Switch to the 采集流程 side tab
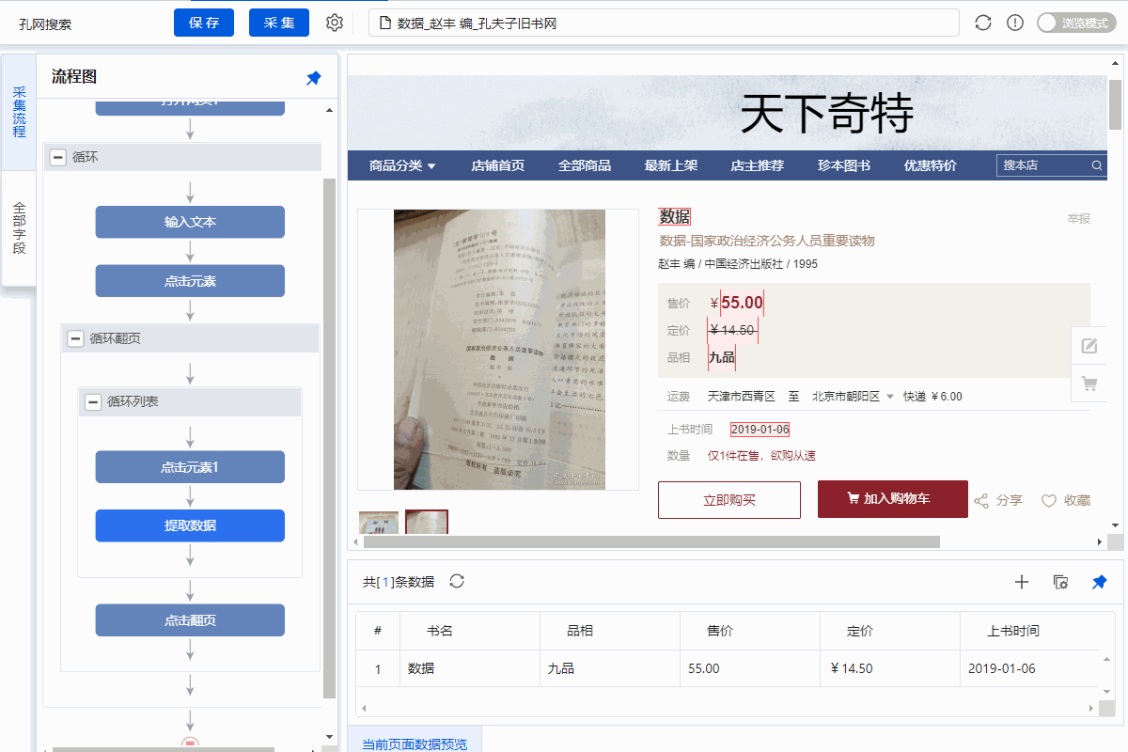 point(19,111)
